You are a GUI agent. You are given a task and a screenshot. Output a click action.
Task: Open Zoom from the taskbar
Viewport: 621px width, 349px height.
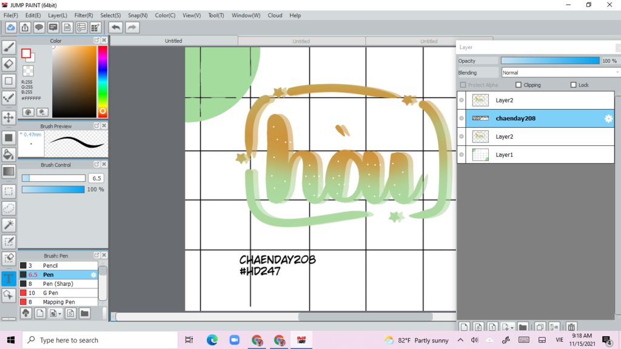tap(234, 340)
